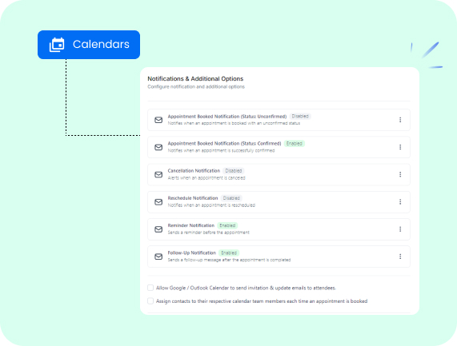Open options menu for Confirmed booked notification

pos(400,147)
